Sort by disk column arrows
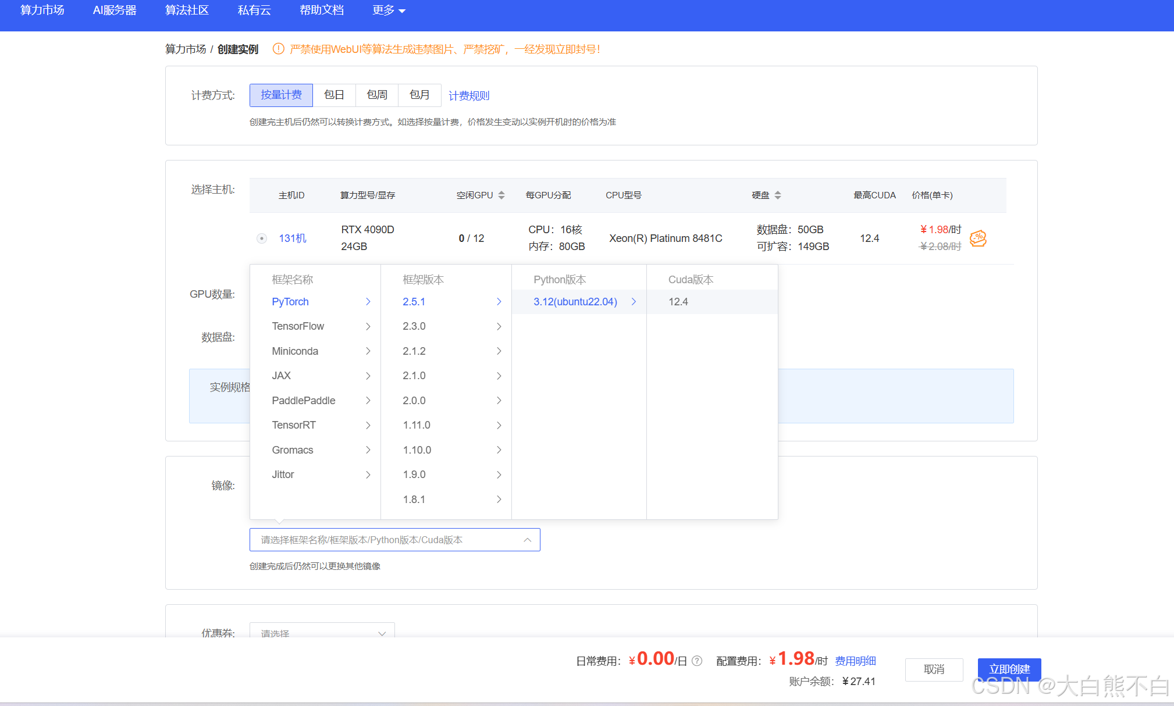1174x706 pixels. coord(778,195)
